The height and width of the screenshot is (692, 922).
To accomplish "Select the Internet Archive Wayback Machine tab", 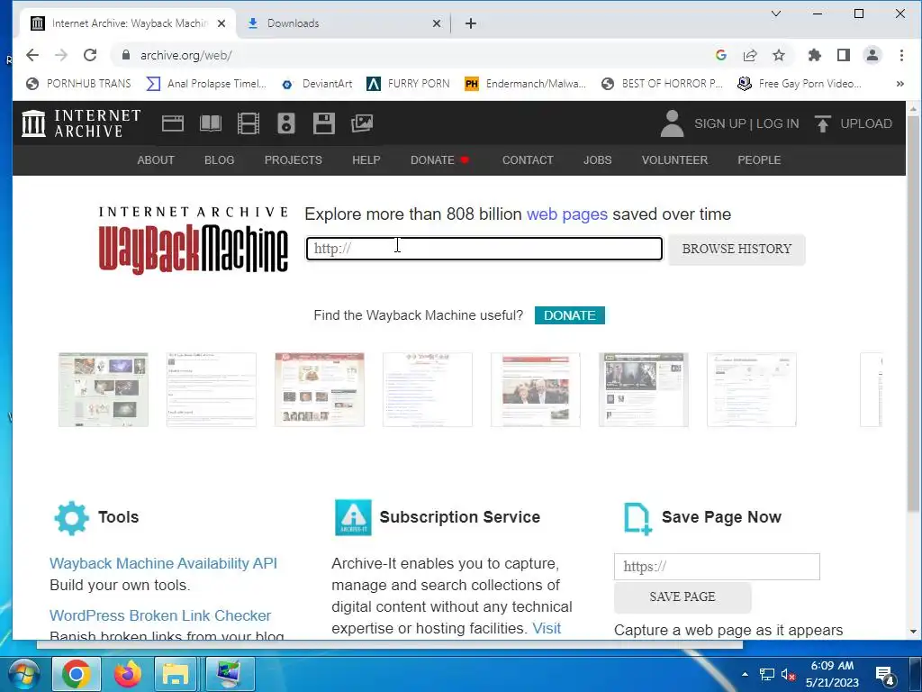I will coord(129,23).
